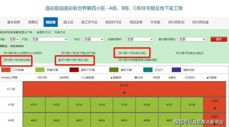This screenshot has width=229, height=127.
Task: Choose 芳兴路11号(A栋) building
Action: (x=117, y=53)
